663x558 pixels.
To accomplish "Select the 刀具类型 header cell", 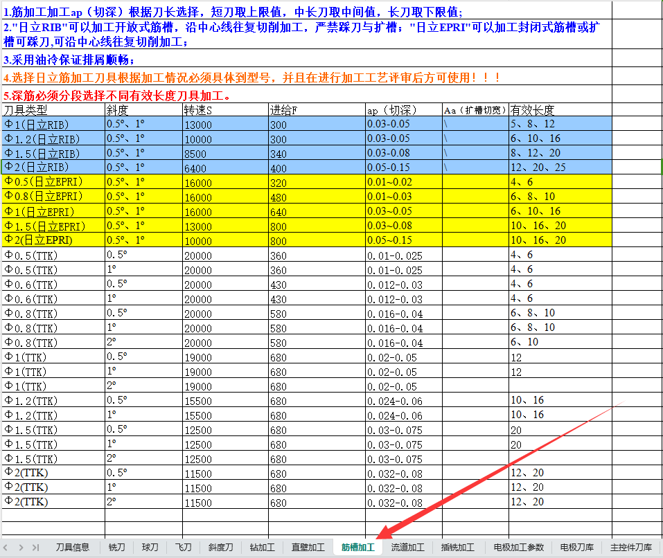I will tap(53, 110).
